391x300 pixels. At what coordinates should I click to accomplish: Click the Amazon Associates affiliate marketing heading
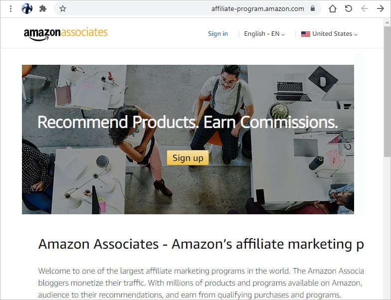pos(201,244)
